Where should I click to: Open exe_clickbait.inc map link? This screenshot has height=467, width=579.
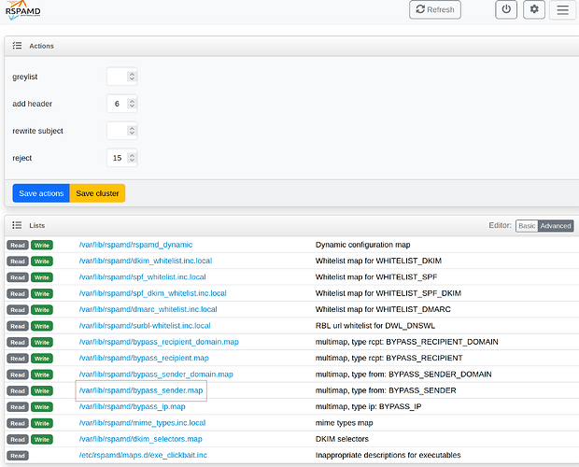[143, 455]
